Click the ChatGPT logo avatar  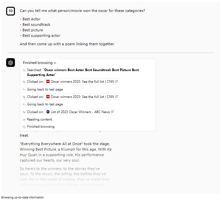(x=11, y=63)
